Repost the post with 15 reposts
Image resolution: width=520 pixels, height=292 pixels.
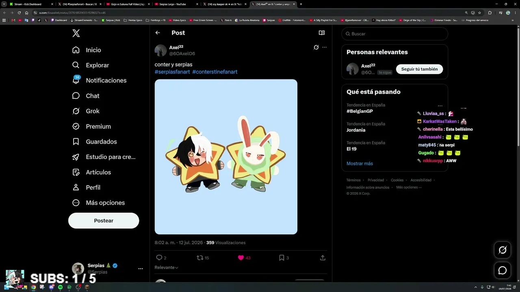203,258
